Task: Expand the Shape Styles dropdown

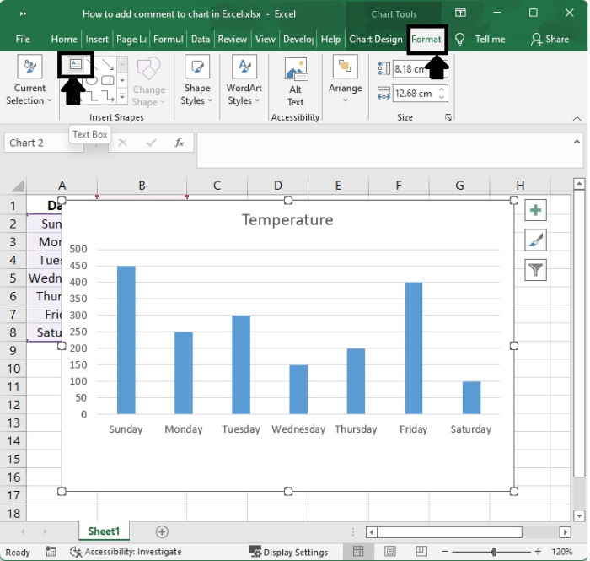Action: 197,80
